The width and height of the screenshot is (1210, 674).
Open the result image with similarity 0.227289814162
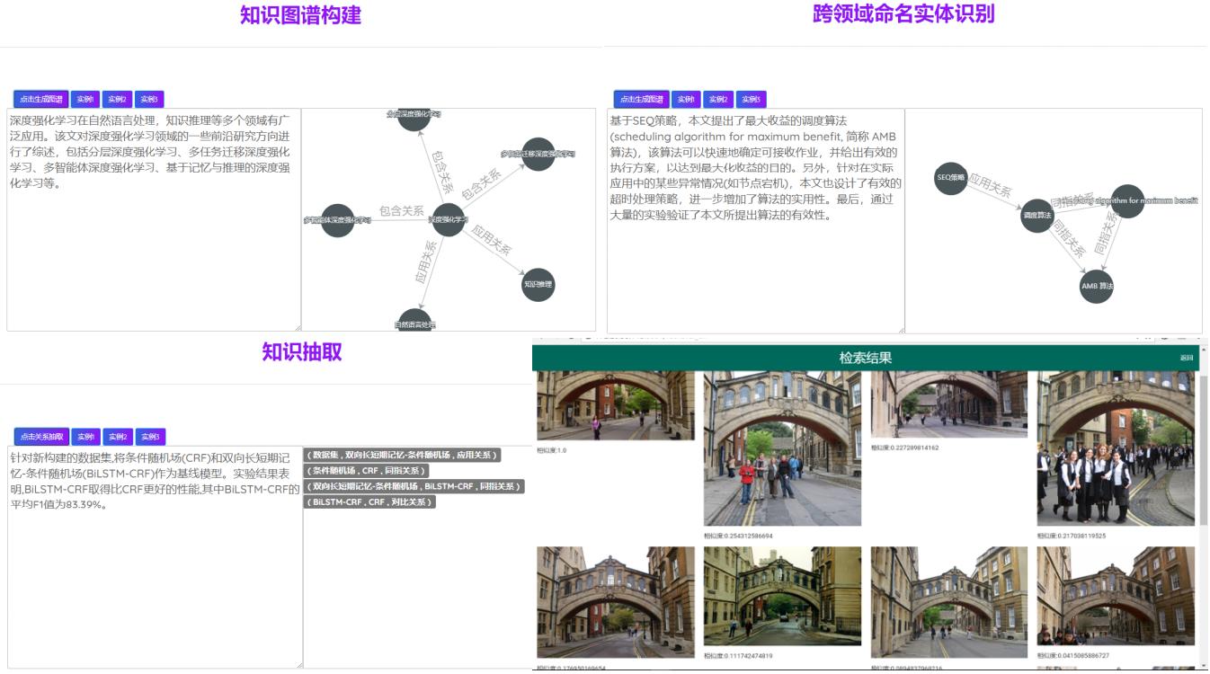tap(949, 405)
